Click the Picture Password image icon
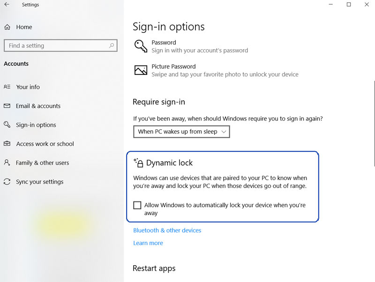Screen dimensions: 375x282 [x=141, y=70]
